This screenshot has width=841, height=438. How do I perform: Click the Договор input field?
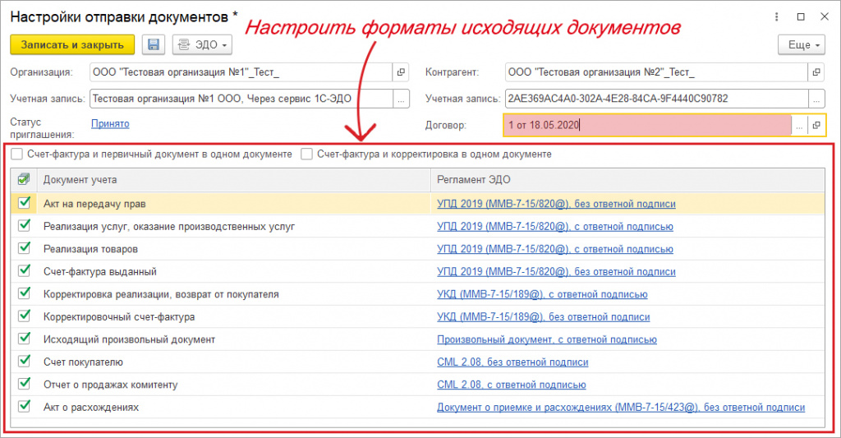[x=647, y=125]
